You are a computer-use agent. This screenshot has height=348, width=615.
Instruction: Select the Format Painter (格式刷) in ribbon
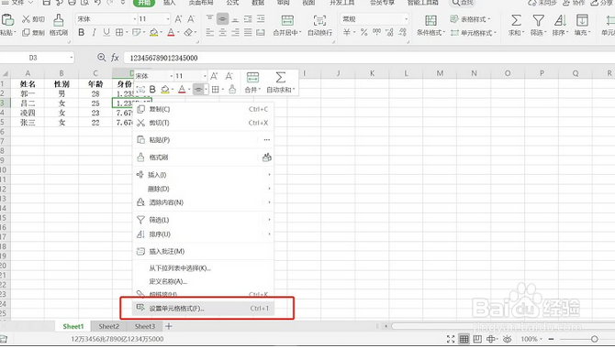tap(59, 25)
